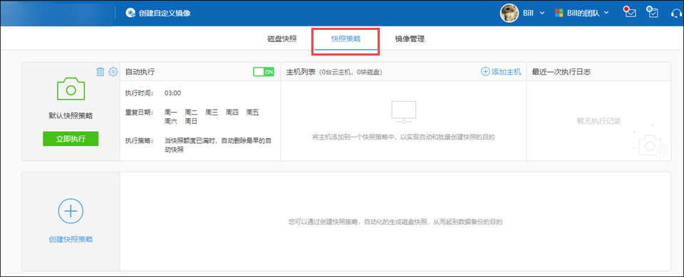Screen dimensions: 684x277
Task: Click the 创建自定义镜像 header label
Action: tap(165, 13)
